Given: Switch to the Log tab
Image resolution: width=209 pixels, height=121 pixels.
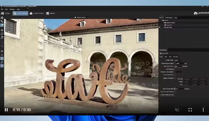Looking at the screenshot, I should (175, 17).
